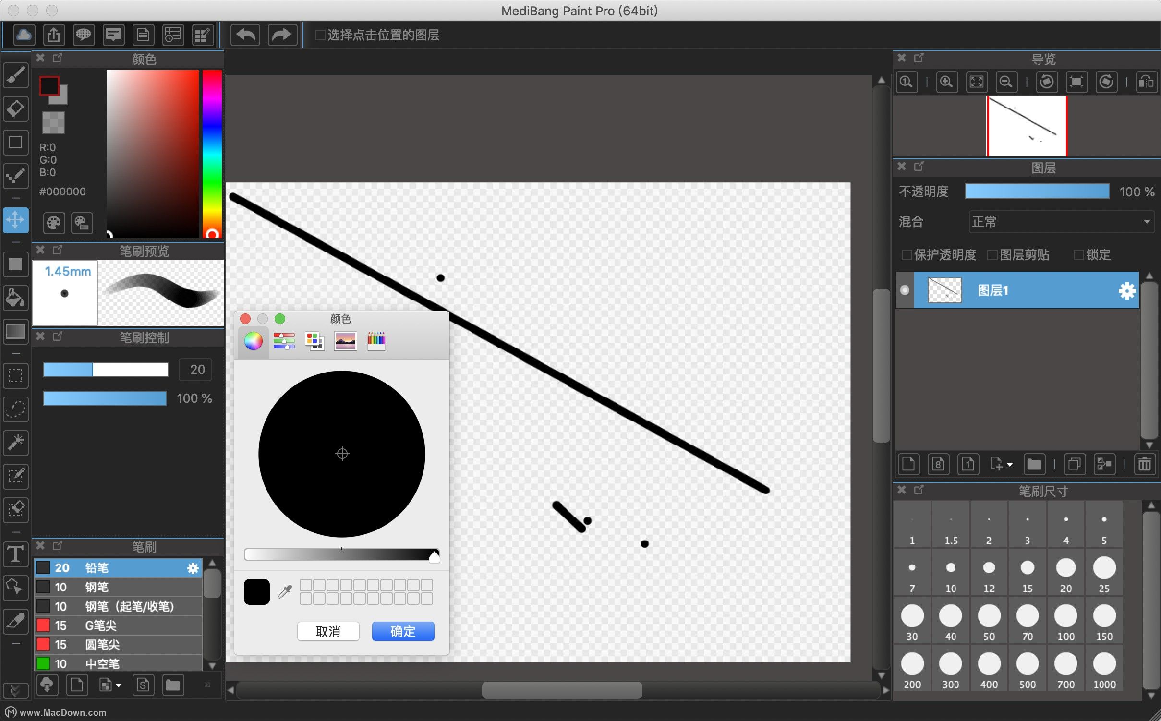Switch to color wheel tab in 颜色 dialog

pyautogui.click(x=254, y=341)
